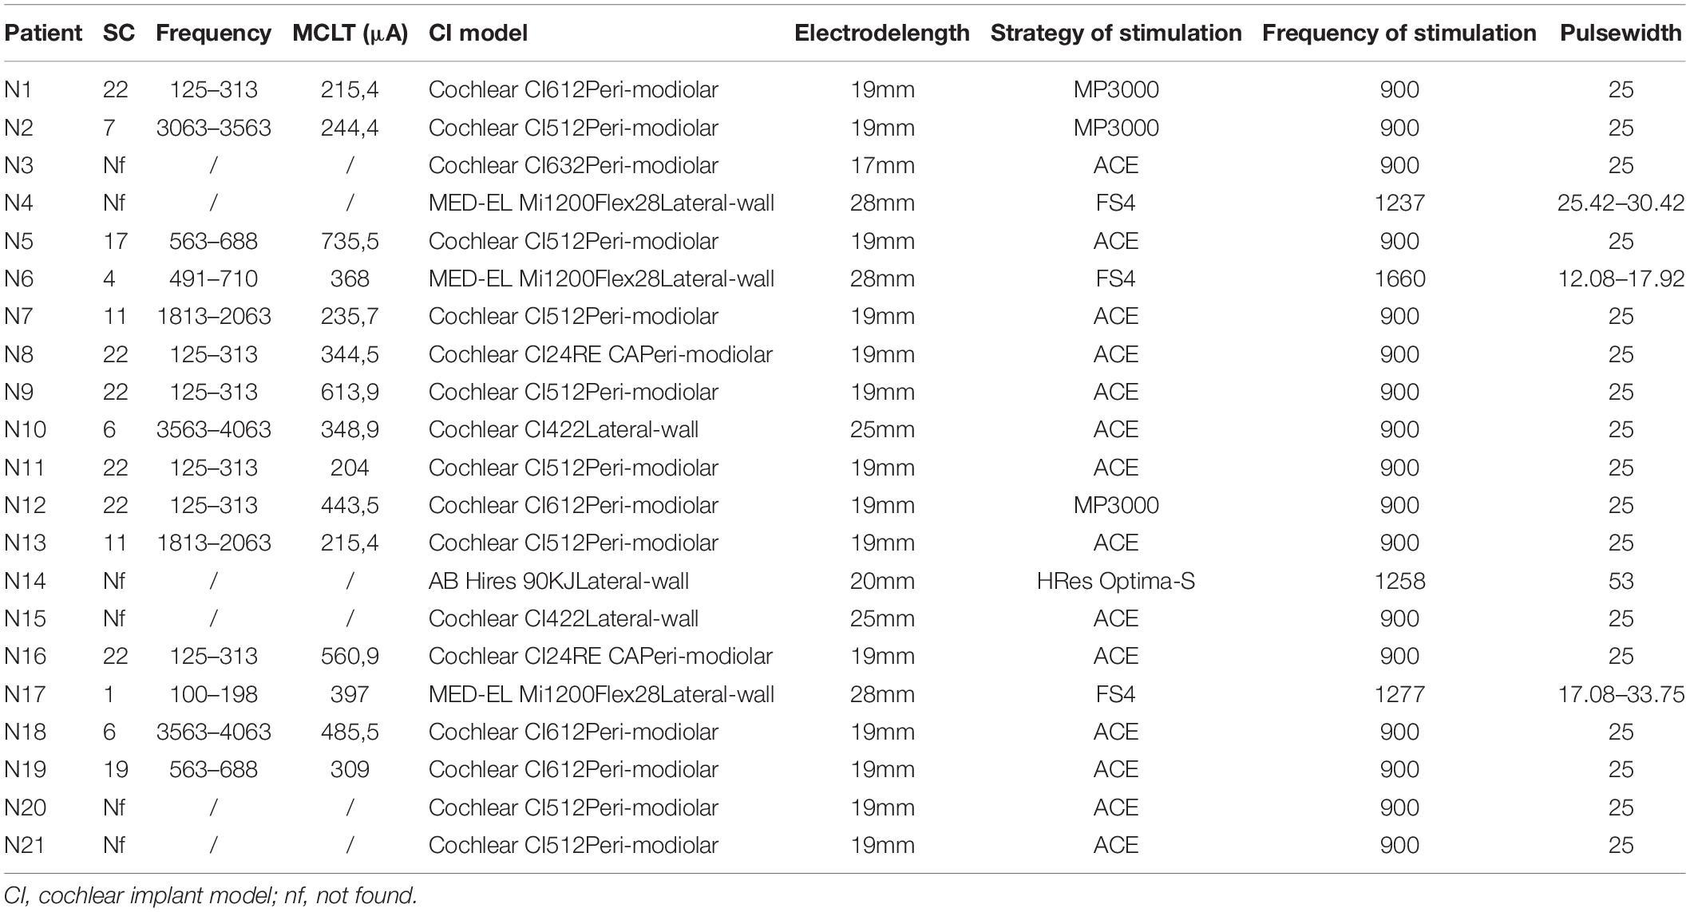Image resolution: width=1690 pixels, height=912 pixels.
Task: Select the patient N14 row label
Action: 25,581
